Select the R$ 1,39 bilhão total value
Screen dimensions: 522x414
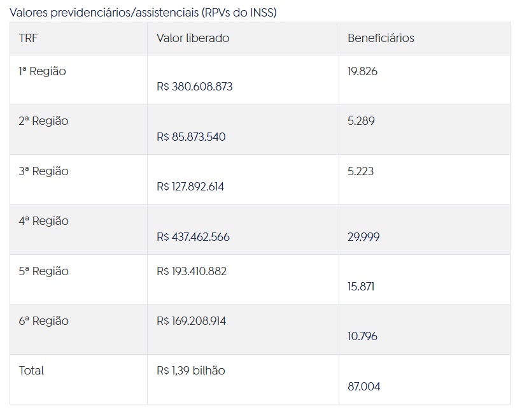pyautogui.click(x=191, y=371)
